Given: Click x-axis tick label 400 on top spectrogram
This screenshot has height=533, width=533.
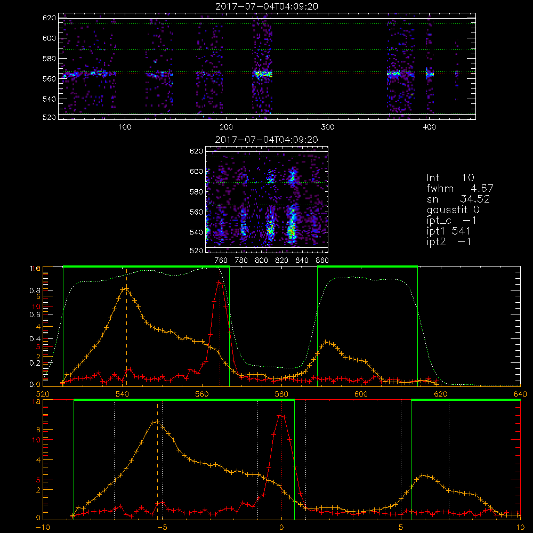Looking at the screenshot, I should click(429, 127).
